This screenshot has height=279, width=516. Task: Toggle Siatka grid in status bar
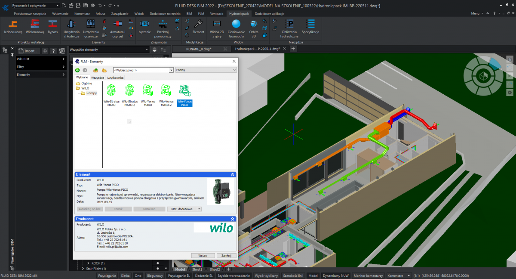pos(125,276)
